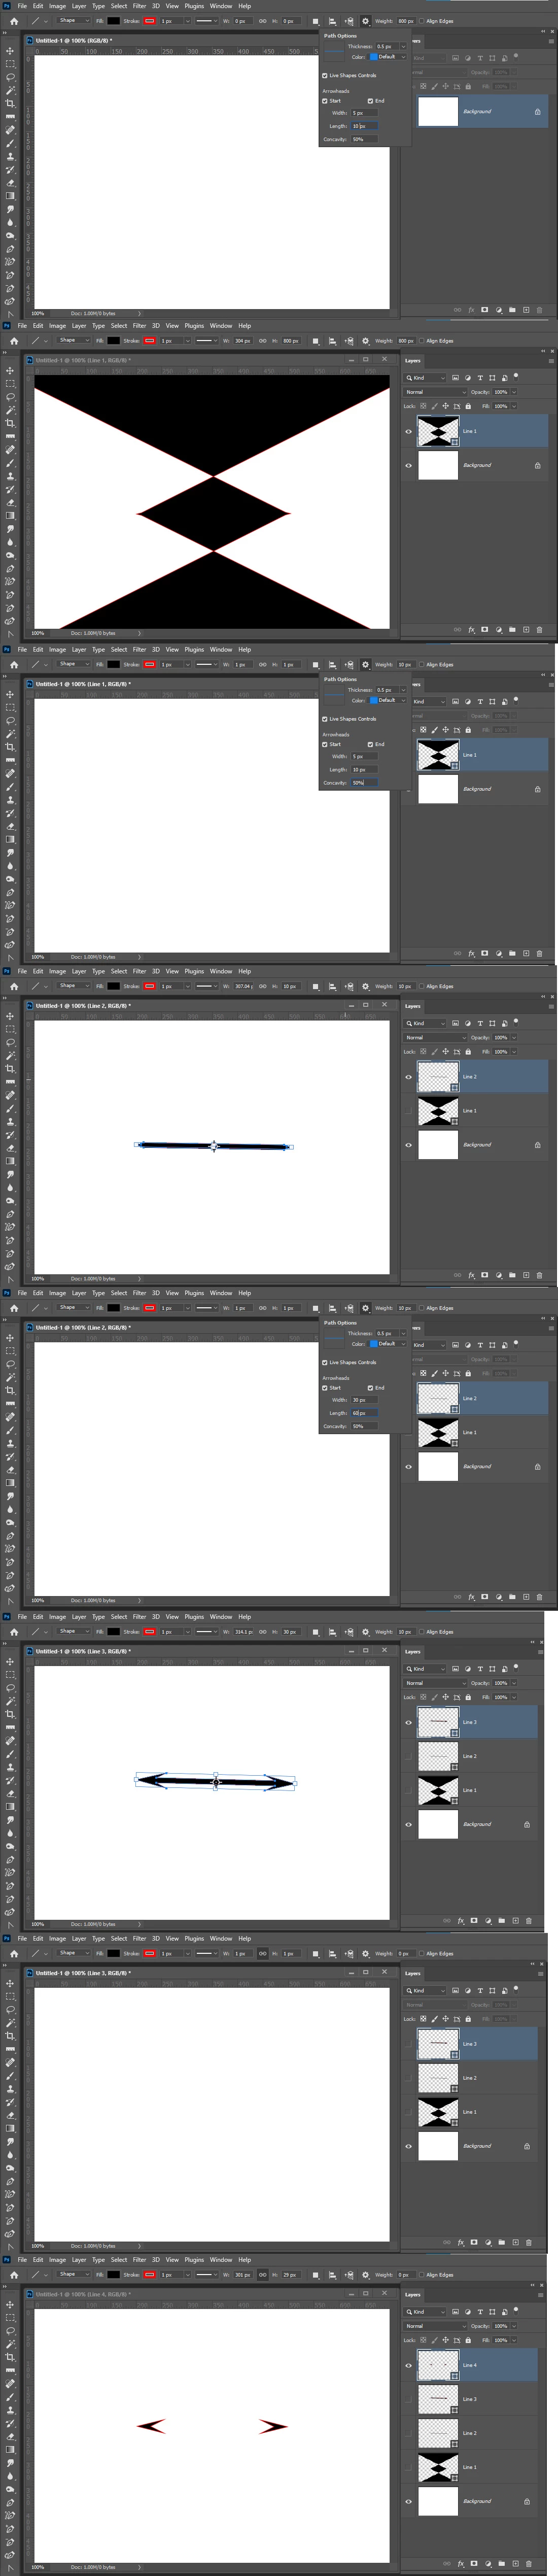Click pixel layer filter icon in thin-line canvas window
The width and height of the screenshot is (558, 2576).
pyautogui.click(x=455, y=1023)
